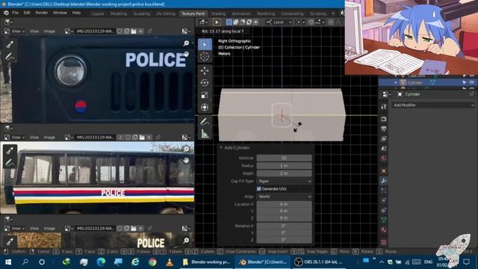This screenshot has height=269, width=478.
Task: Click the Radius field showing 1 m
Action: 284,166
